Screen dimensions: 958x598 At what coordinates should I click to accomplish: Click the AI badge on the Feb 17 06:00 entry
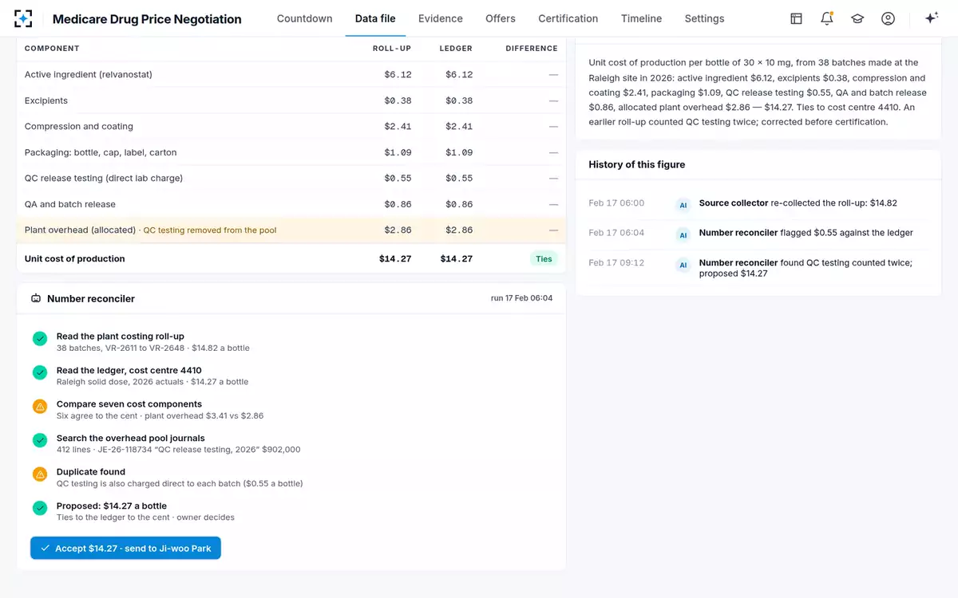683,205
